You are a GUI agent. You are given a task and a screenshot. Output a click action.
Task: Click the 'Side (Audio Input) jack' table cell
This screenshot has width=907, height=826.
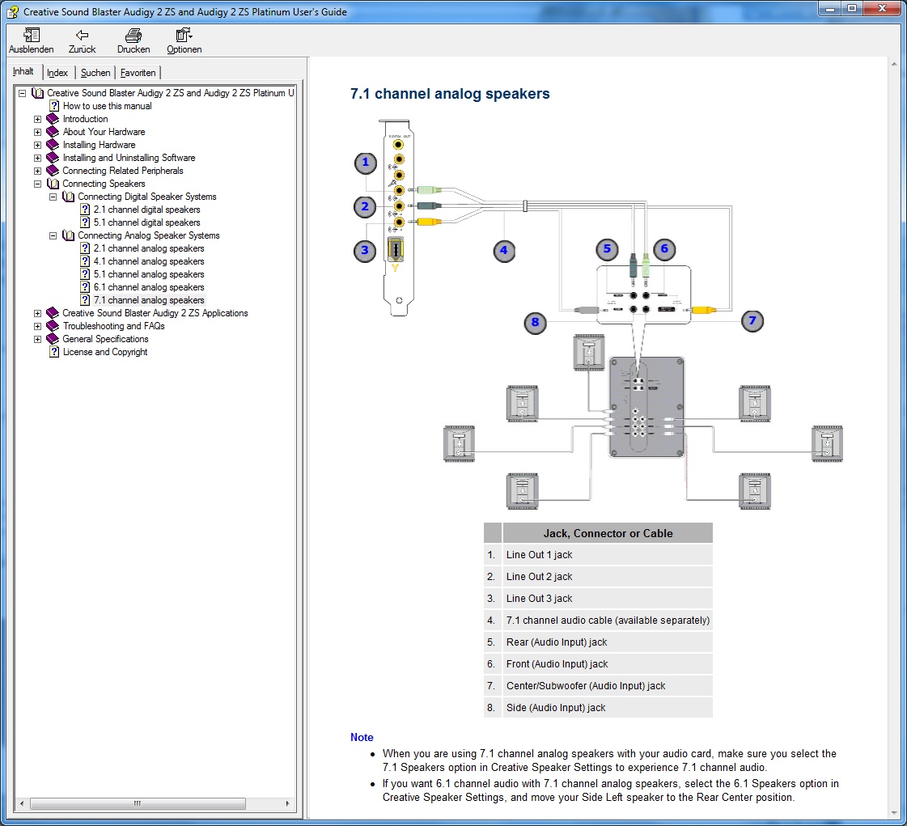pos(608,707)
